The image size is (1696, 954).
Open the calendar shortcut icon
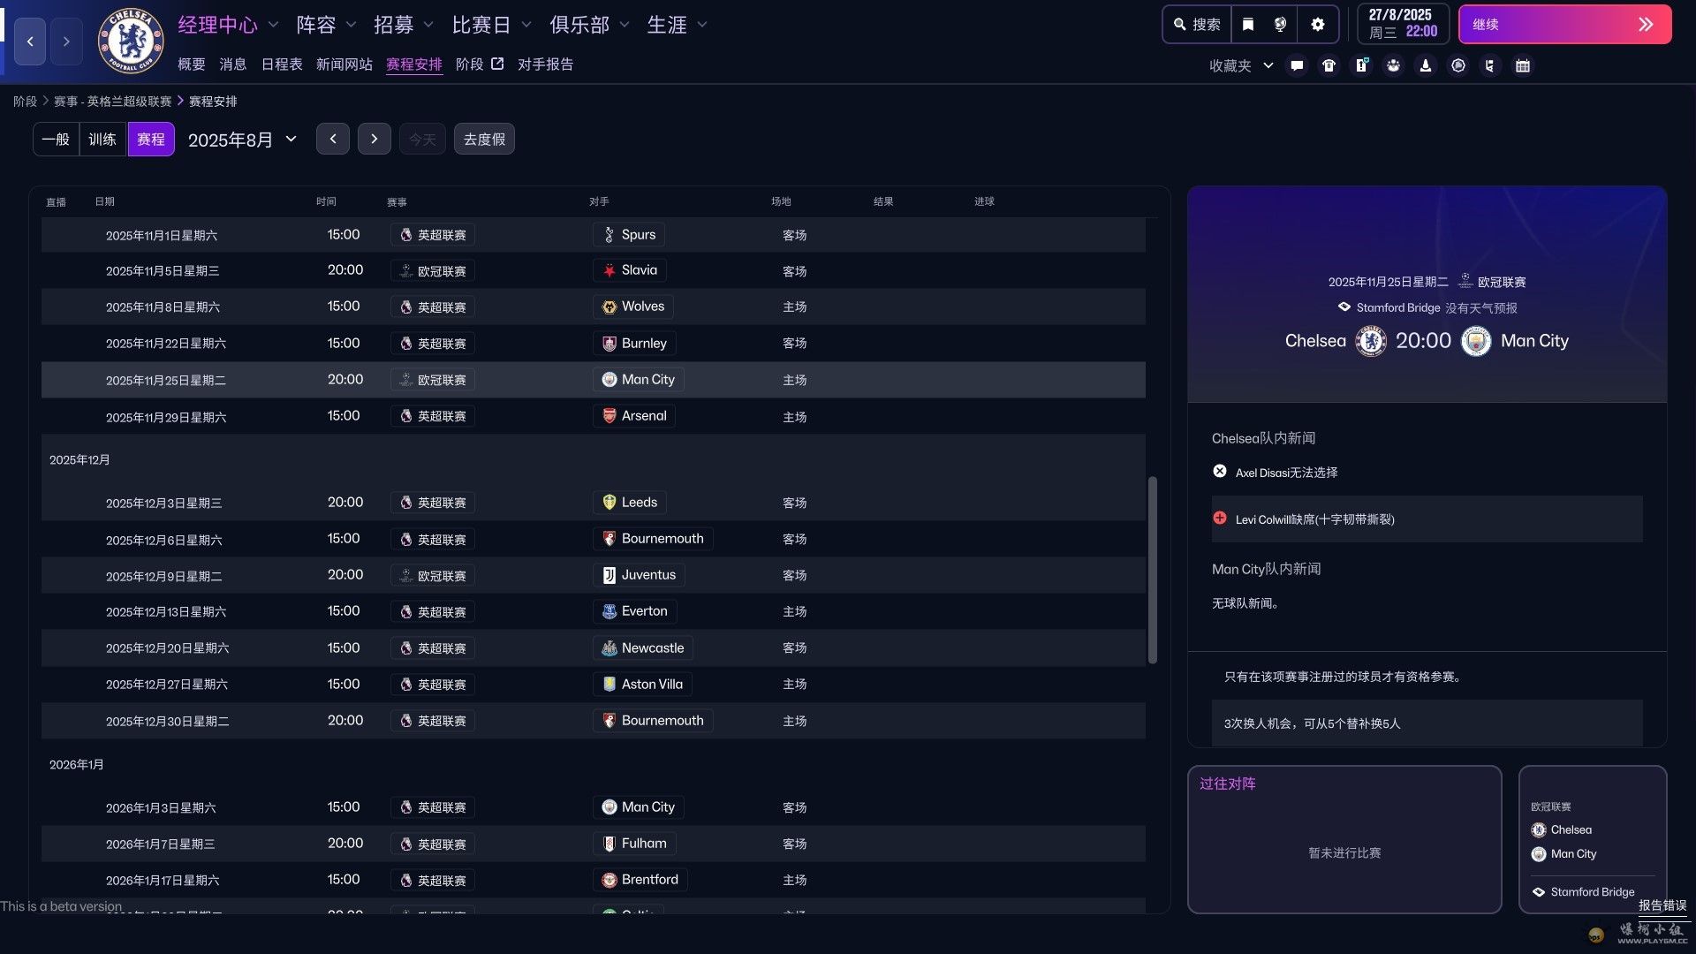pyautogui.click(x=1522, y=65)
